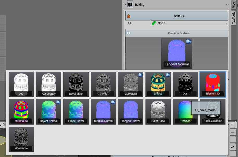
Task: Grab the Baking panel drag handle
Action: click(x=227, y=5)
